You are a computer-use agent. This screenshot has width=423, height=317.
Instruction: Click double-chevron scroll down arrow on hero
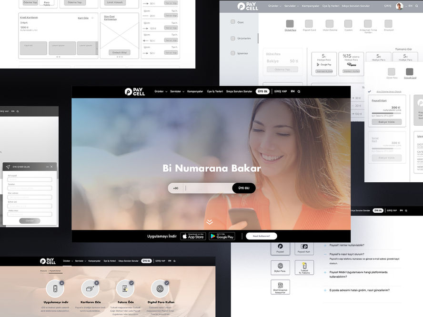click(210, 222)
